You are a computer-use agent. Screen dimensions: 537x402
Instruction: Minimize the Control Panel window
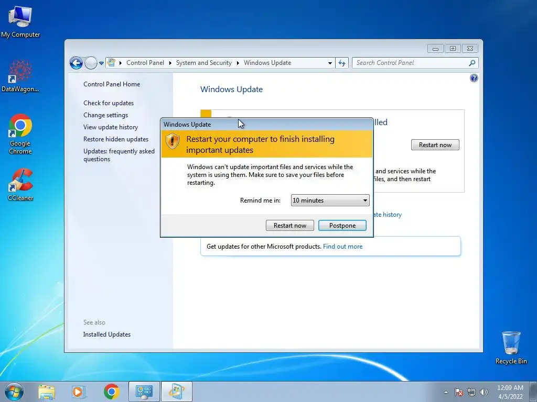pos(435,49)
